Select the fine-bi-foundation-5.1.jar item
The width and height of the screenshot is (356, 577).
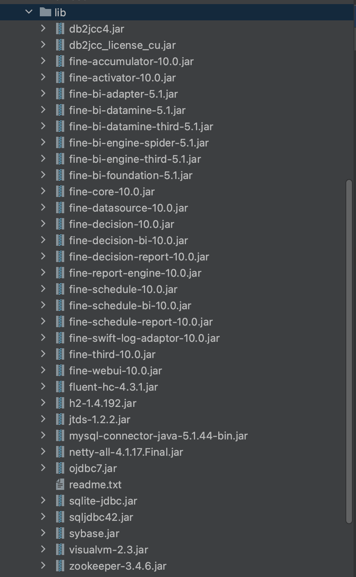130,175
